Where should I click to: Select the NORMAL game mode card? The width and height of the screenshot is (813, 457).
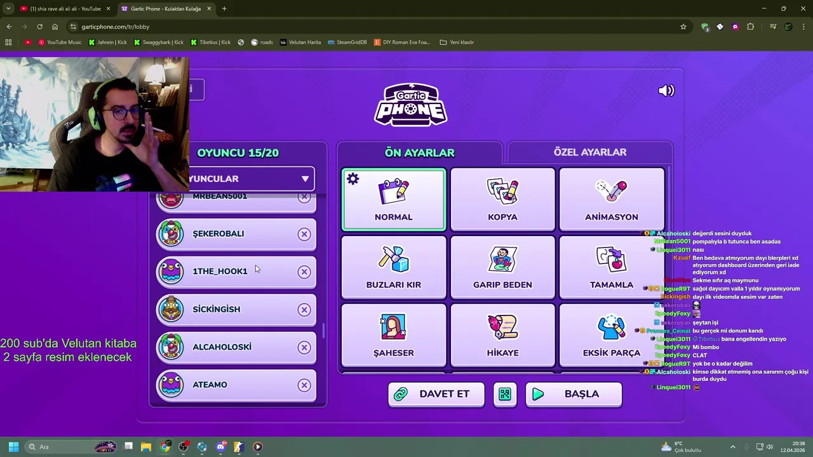(393, 199)
